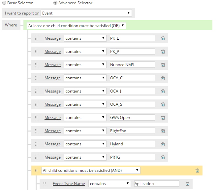Delete the AND condition group
Viewport: 218px width, 190px height.
pyautogui.click(x=197, y=171)
